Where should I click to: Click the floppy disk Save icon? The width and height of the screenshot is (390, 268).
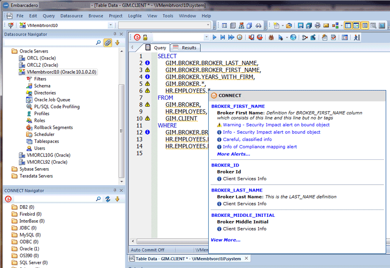coord(300,25)
